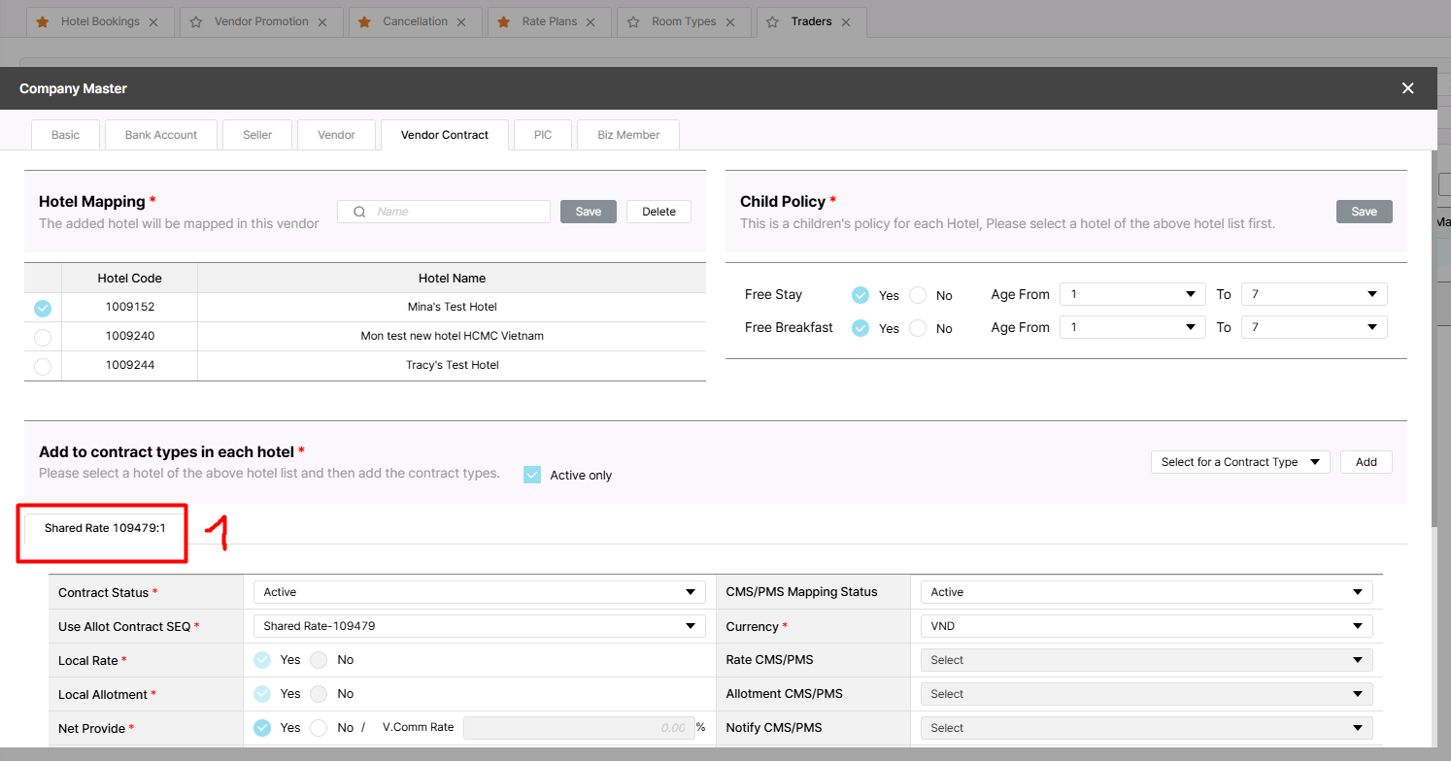
Task: Close the Traders tab with X icon
Action: coord(846,21)
